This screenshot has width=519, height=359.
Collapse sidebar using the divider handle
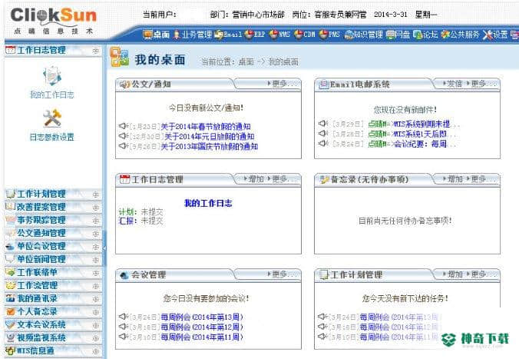[104, 248]
